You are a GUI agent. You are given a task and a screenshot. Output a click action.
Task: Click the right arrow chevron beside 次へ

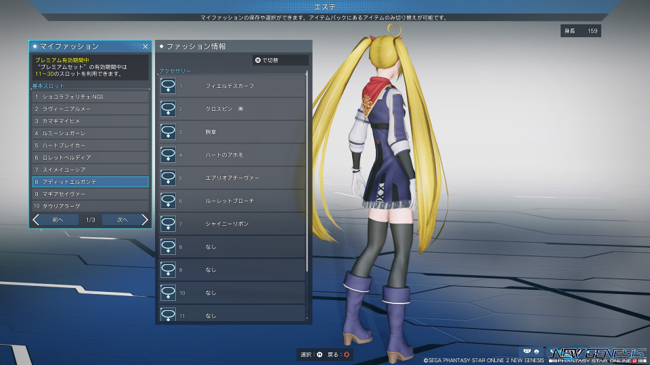(x=144, y=220)
